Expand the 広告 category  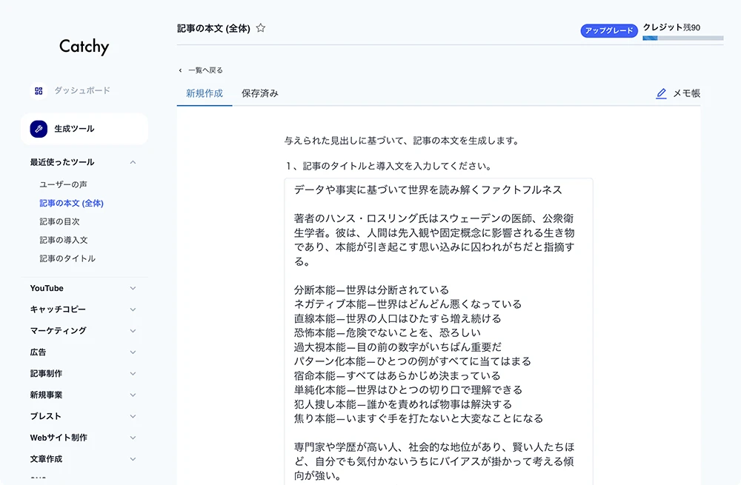tap(133, 352)
